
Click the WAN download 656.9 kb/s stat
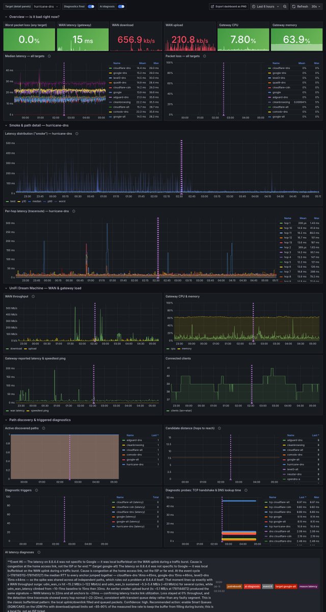[136, 39]
